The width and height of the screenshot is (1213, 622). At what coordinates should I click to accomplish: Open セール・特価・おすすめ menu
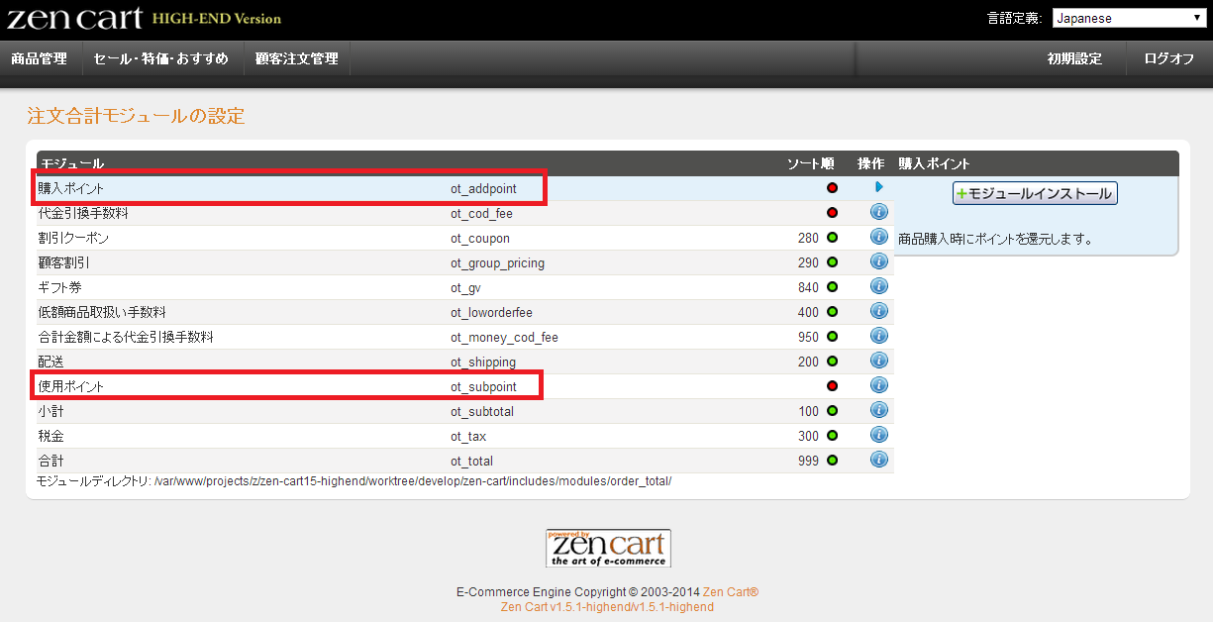point(160,58)
